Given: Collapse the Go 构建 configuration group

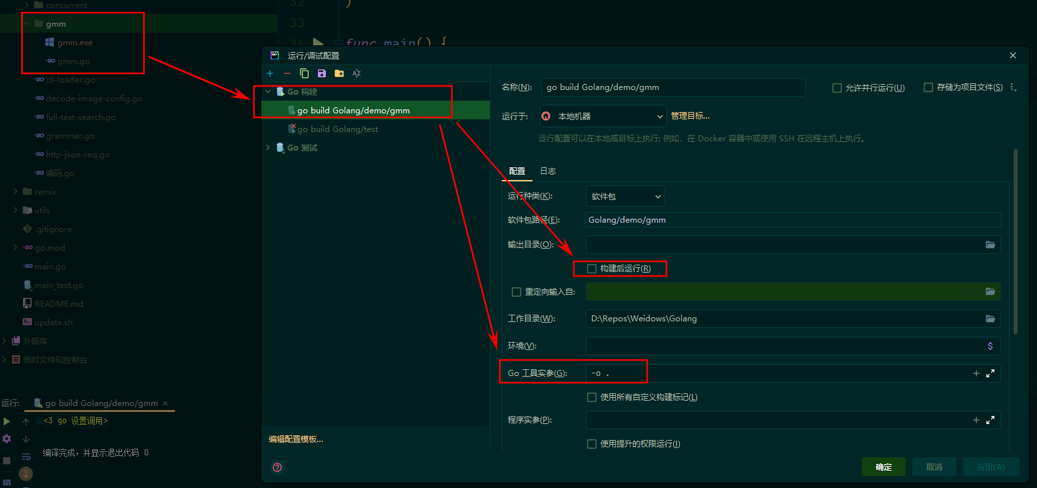Looking at the screenshot, I should [x=269, y=92].
